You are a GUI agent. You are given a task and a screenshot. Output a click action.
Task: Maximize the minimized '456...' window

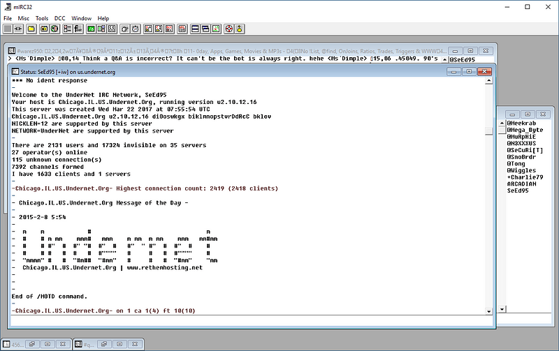click(x=48, y=344)
